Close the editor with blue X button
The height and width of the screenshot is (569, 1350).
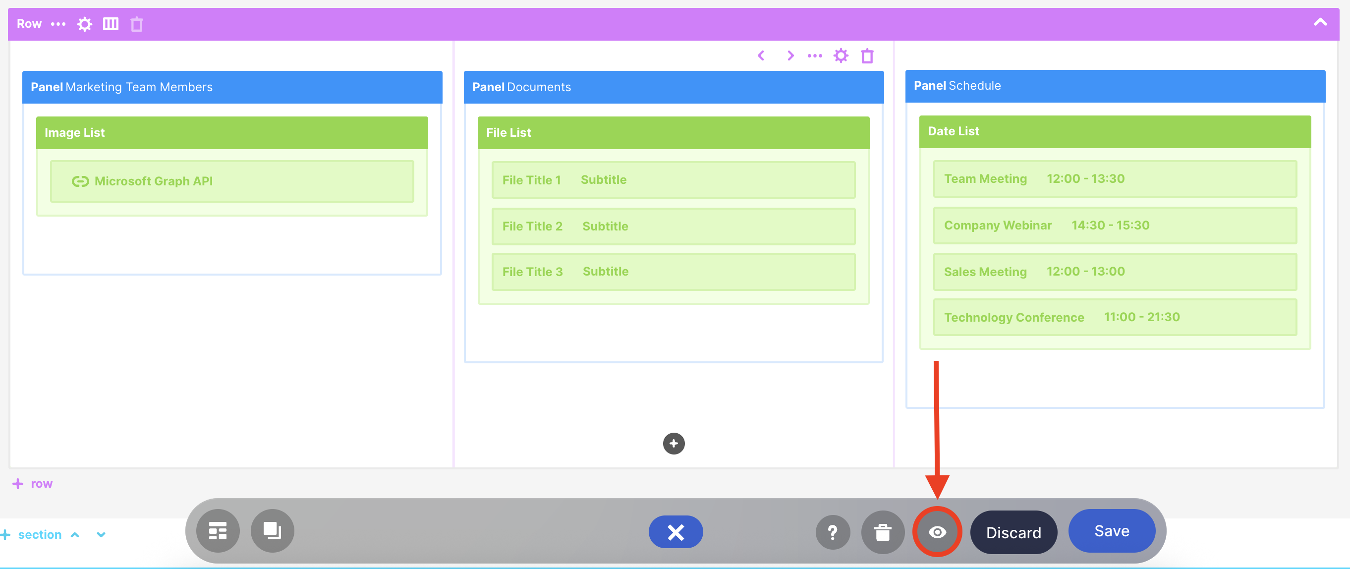pos(675,532)
